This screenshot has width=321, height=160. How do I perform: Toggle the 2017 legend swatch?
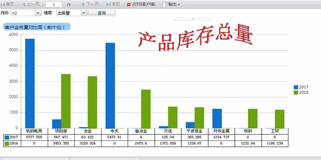point(296,87)
